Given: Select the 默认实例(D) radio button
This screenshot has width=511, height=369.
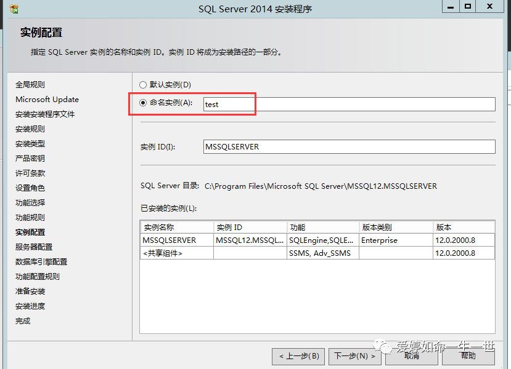Looking at the screenshot, I should pyautogui.click(x=143, y=85).
